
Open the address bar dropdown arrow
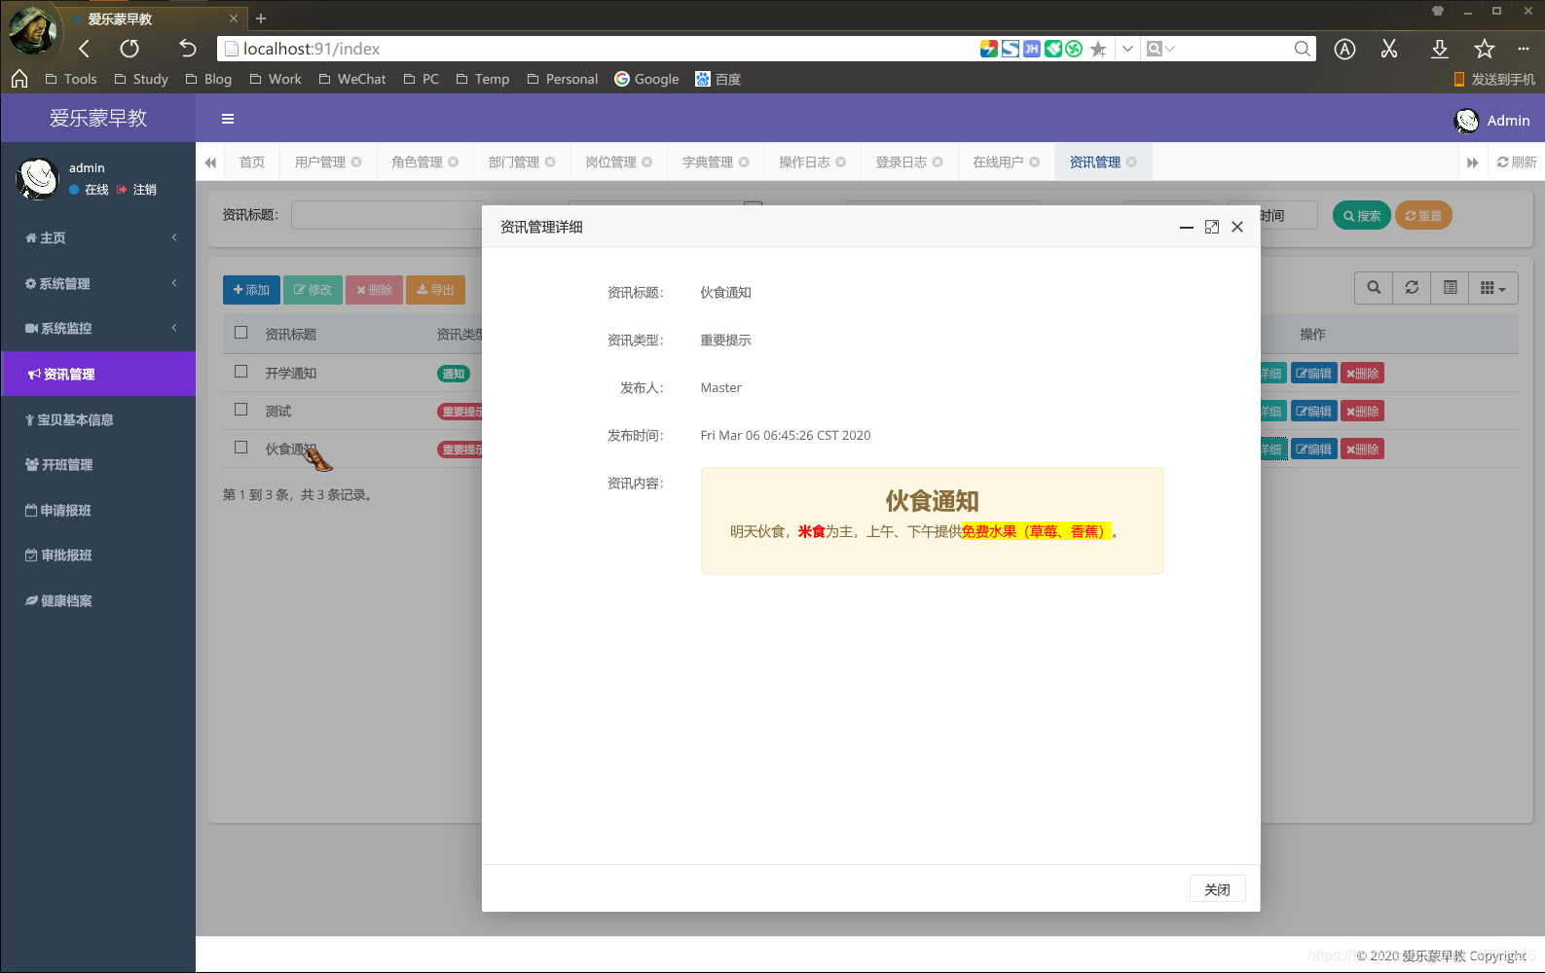1127,49
